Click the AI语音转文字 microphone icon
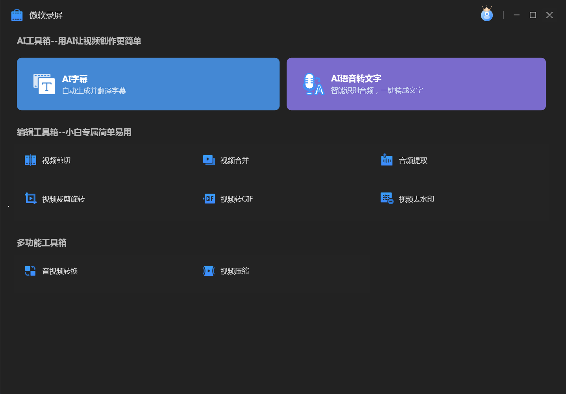 point(313,84)
